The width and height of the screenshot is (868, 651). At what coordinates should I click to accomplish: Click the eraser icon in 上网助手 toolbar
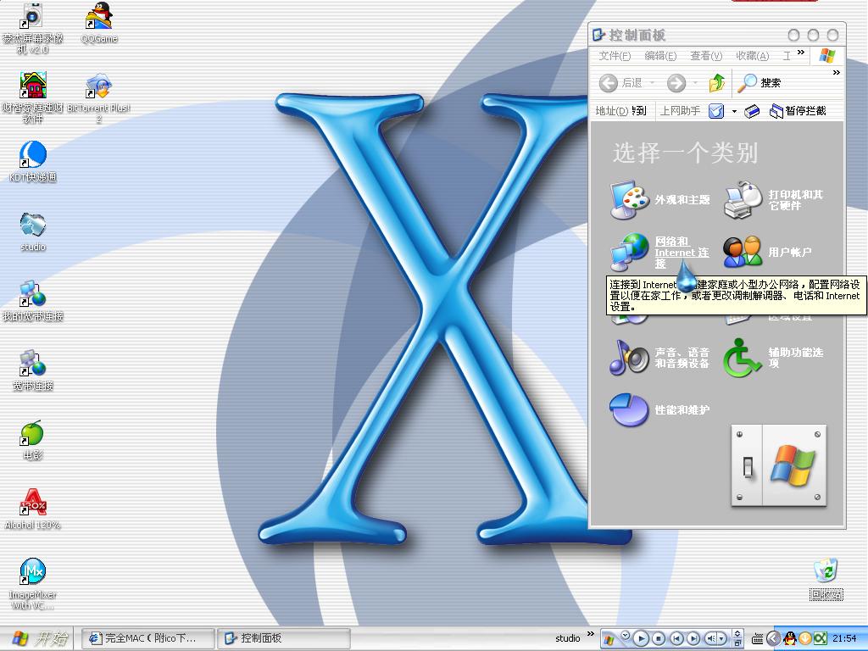[x=752, y=111]
